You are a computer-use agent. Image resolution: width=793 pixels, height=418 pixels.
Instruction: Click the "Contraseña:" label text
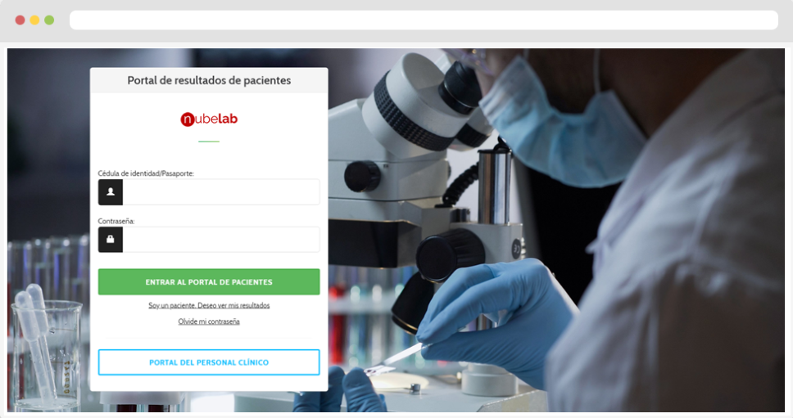(x=116, y=221)
